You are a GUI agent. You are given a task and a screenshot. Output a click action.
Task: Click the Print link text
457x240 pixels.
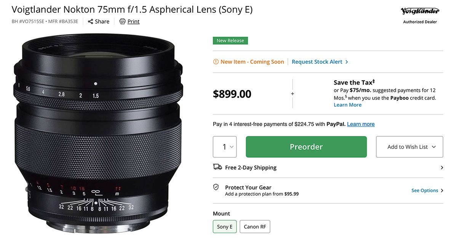point(133,22)
